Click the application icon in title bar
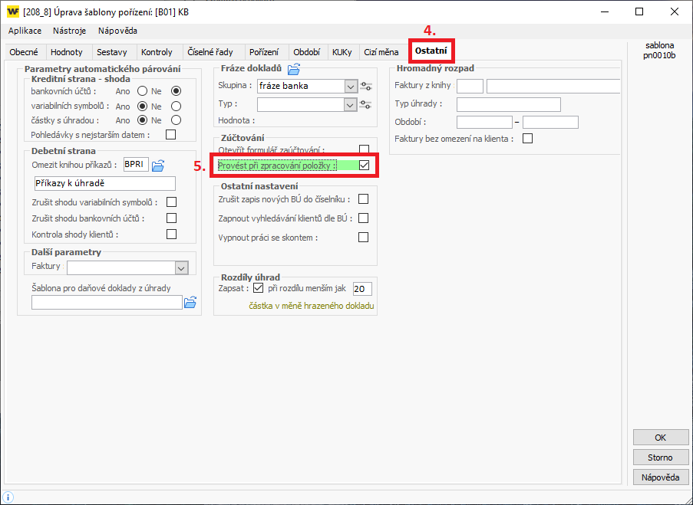The width and height of the screenshot is (693, 505). [x=12, y=12]
